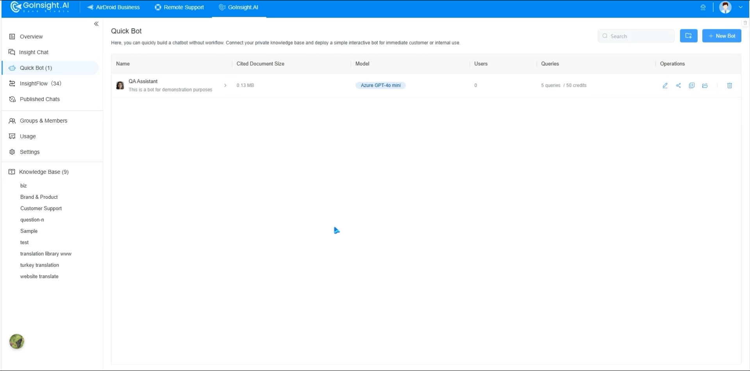Viewport: 750px width, 371px height.
Task: Open the question-n knowledge base
Action: pos(32,220)
